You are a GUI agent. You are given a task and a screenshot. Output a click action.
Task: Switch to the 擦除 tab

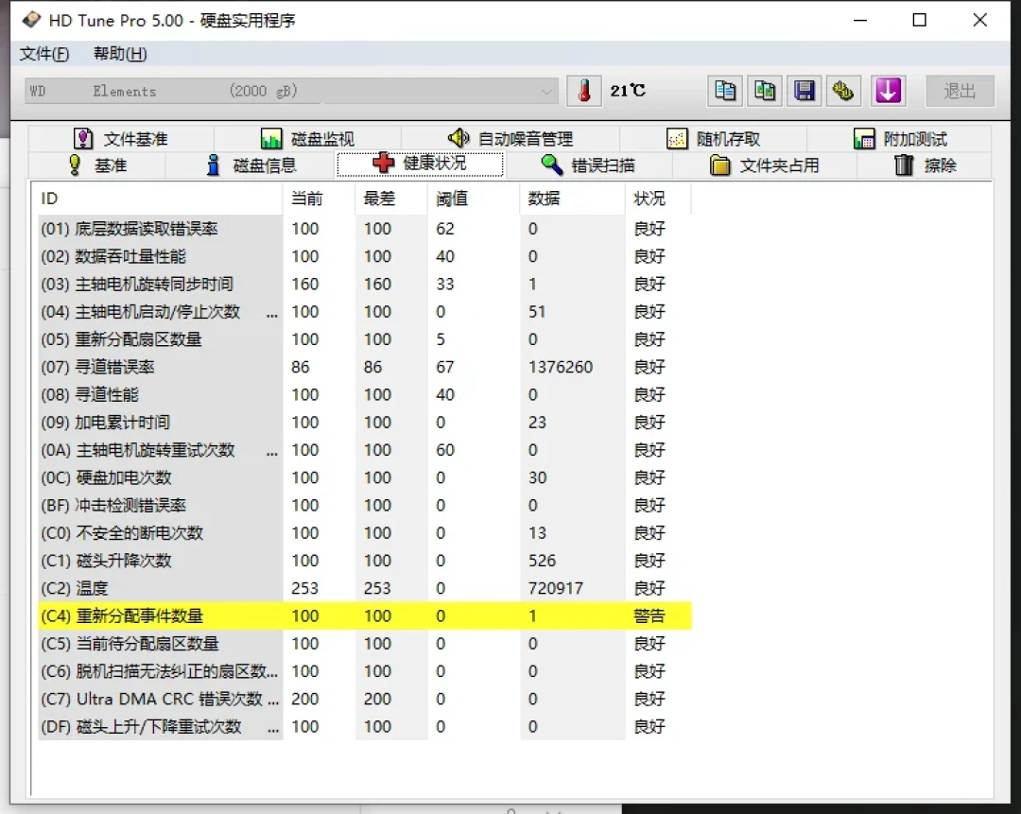coord(925,165)
